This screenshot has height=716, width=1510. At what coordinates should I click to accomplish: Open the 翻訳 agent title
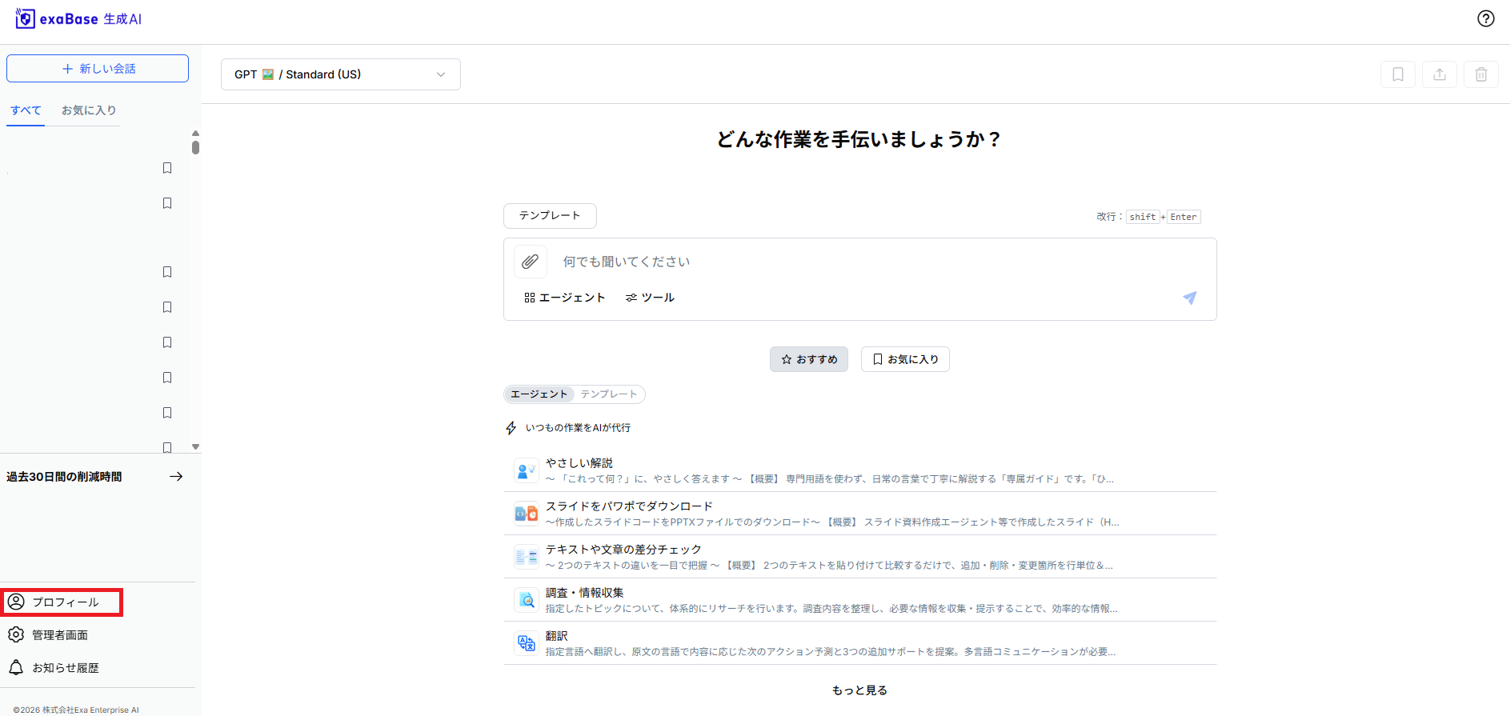[557, 636]
